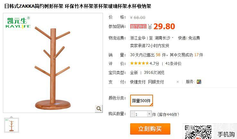
Task: Click the 快捷支付 payment option
Action: pyautogui.click(x=138, y=82)
